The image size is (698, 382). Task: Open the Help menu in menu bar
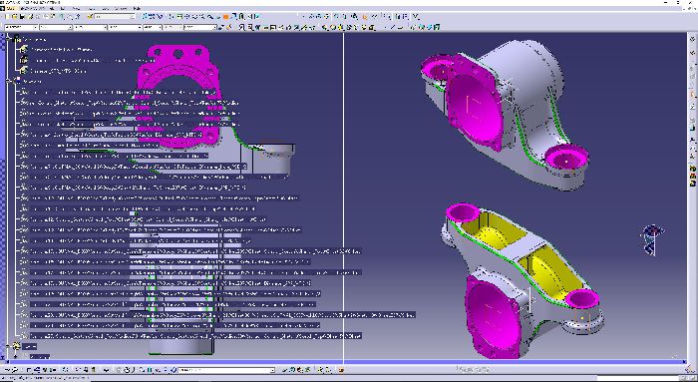click(x=137, y=8)
